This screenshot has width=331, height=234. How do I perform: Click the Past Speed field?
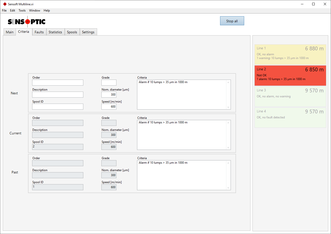pyautogui.click(x=109, y=187)
